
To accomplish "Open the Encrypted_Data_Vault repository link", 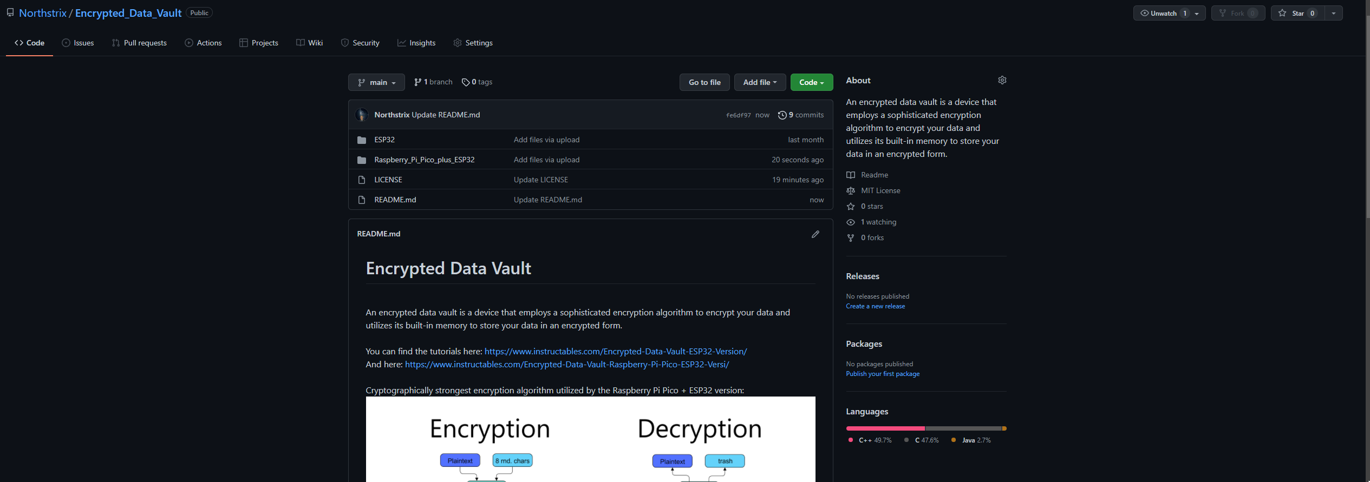I will 128,13.
